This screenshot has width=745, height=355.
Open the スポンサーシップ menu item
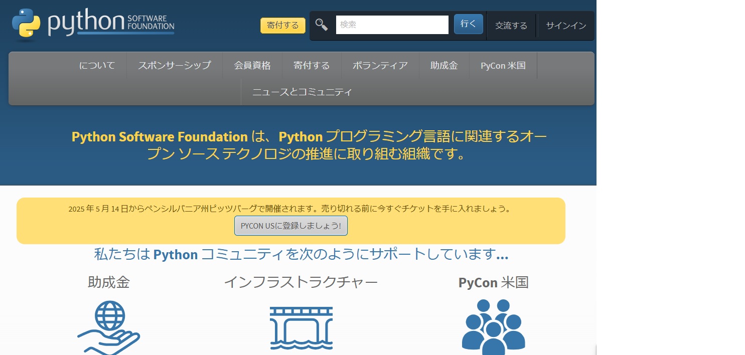(175, 65)
